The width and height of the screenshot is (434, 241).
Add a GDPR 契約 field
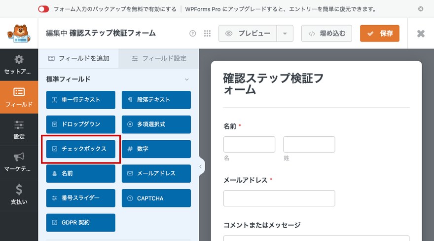[x=80, y=222]
